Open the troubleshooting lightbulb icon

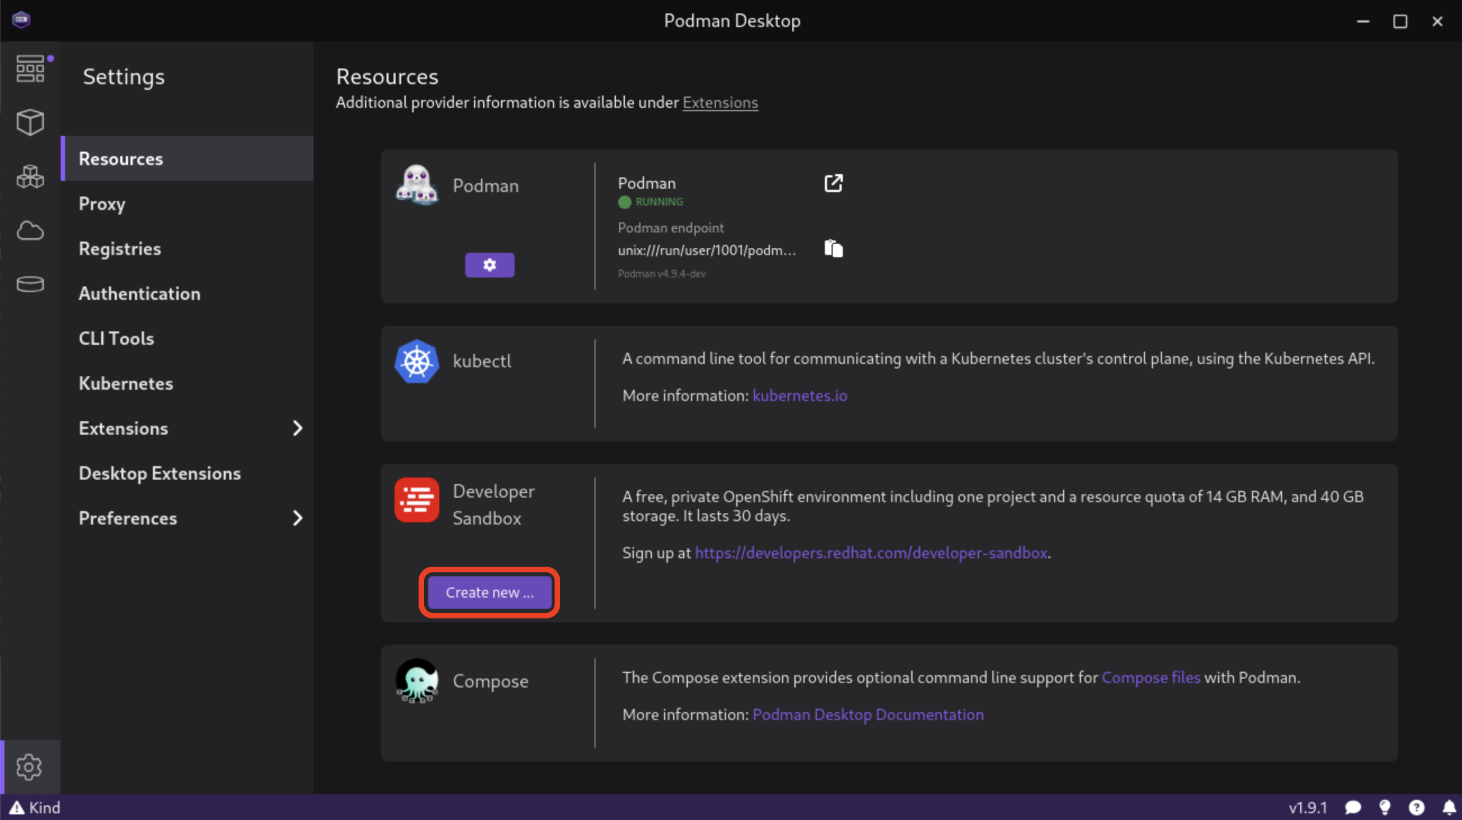point(1385,808)
